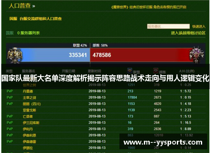Click Alliance count 213 in the 丹莫德 row
Image resolution: width=211 pixels, height=153 pixels.
(130, 91)
